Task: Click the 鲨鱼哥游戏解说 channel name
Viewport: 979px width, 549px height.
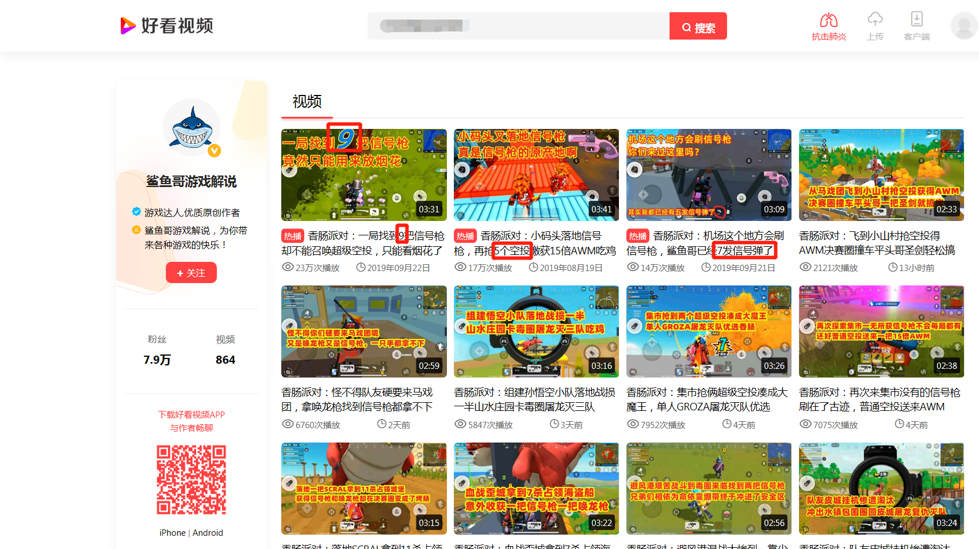Action: (x=192, y=181)
